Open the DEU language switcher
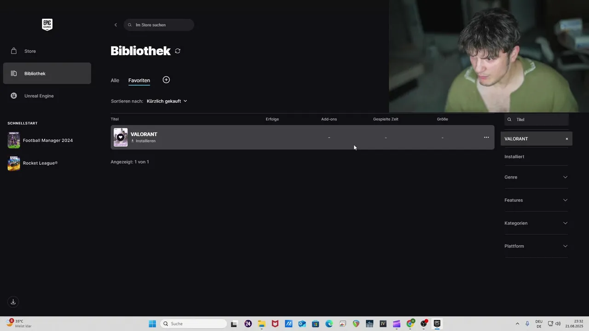589x331 pixels. [x=539, y=324]
